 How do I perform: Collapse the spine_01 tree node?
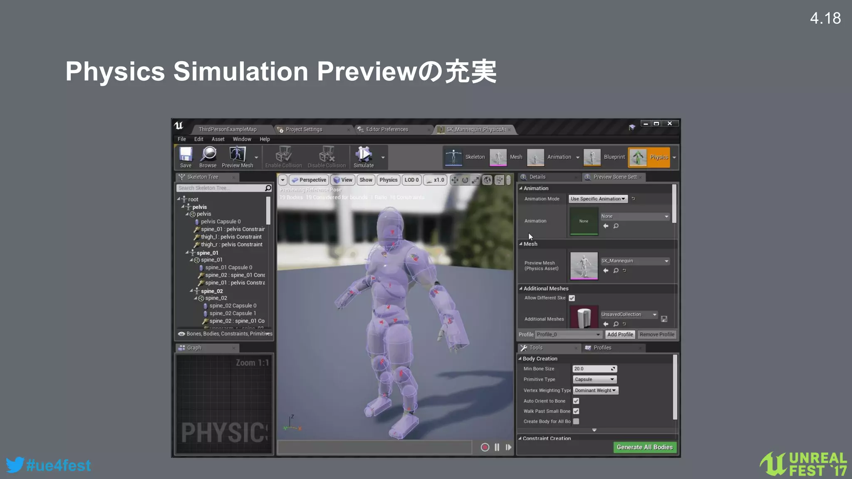point(187,252)
